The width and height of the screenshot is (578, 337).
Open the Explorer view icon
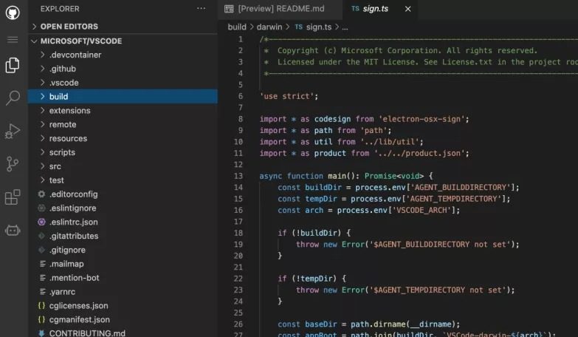[13, 66]
